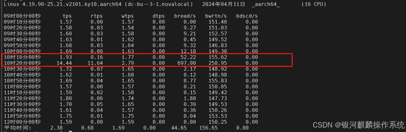Click bwrtn/s value 151.40
The width and height of the screenshot is (406, 132).
click(218, 22)
